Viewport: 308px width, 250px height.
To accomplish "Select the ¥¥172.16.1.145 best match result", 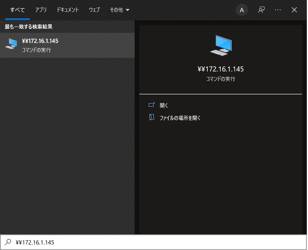I will [x=67, y=45].
